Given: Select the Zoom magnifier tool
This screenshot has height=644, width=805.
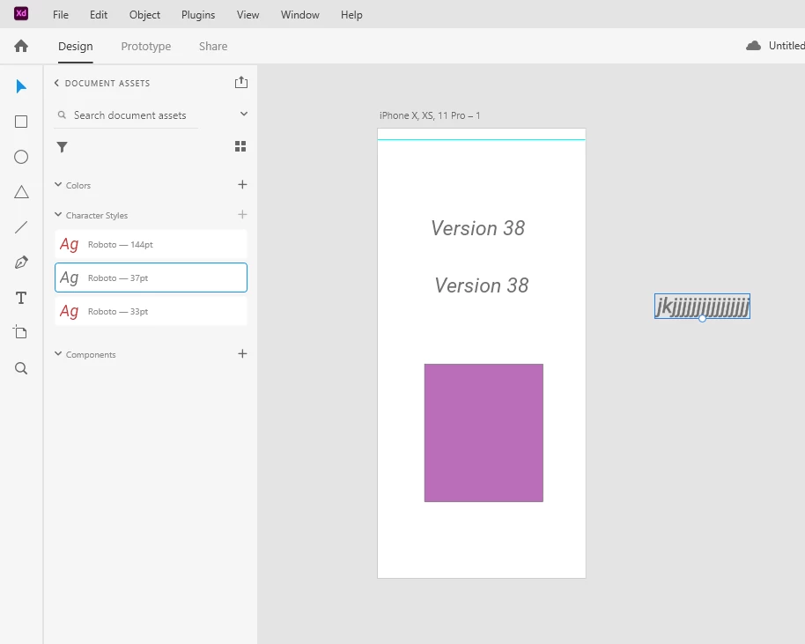Looking at the screenshot, I should coord(21,368).
